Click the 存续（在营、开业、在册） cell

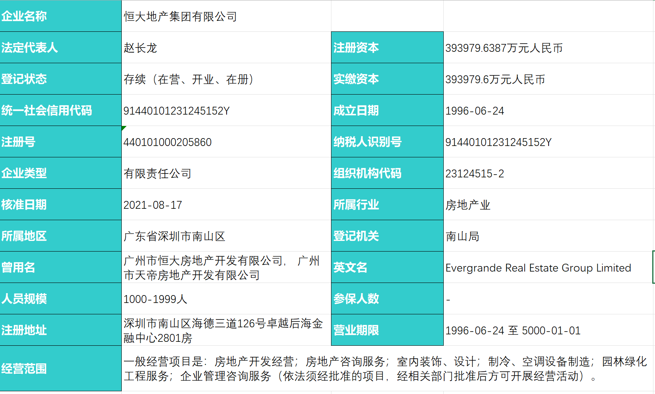226,79
